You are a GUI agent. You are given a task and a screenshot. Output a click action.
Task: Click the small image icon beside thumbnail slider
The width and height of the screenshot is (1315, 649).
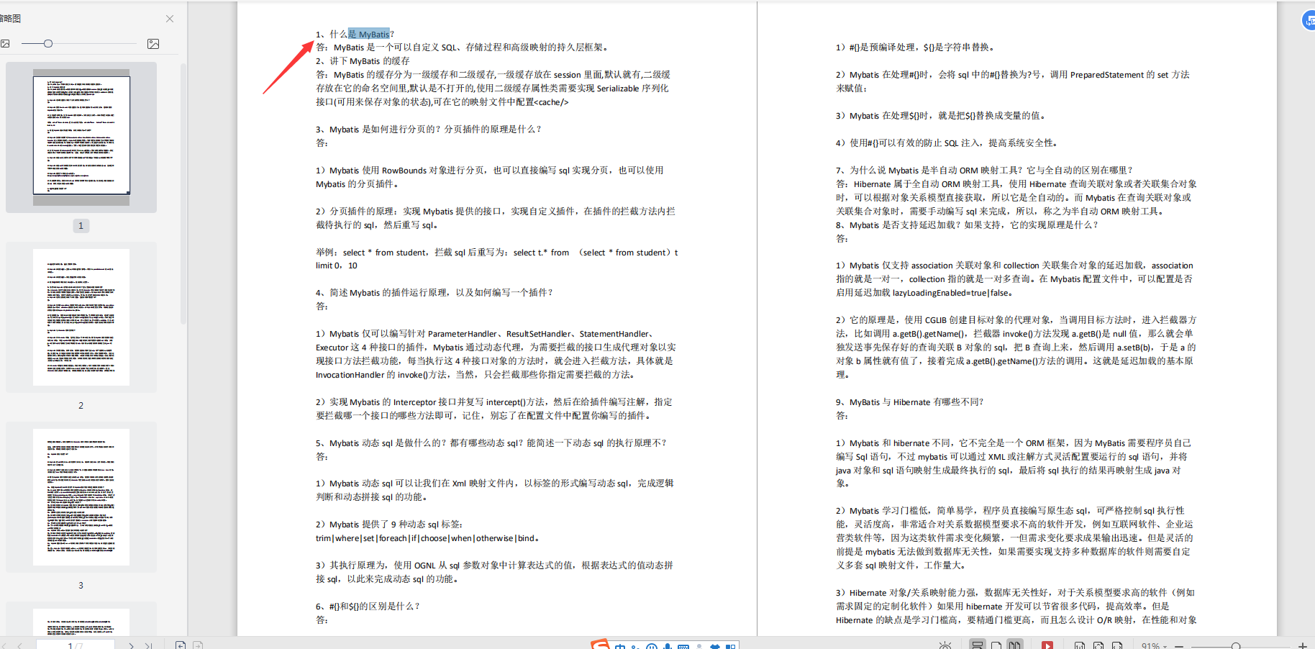click(x=5, y=44)
